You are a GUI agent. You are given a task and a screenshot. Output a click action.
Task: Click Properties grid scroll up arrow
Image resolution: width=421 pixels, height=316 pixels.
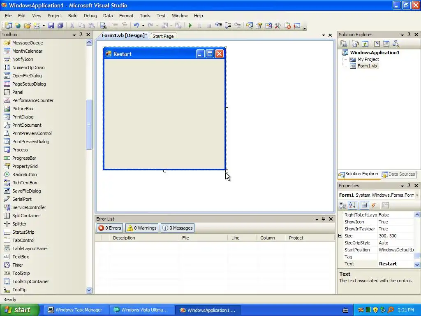[417, 214]
